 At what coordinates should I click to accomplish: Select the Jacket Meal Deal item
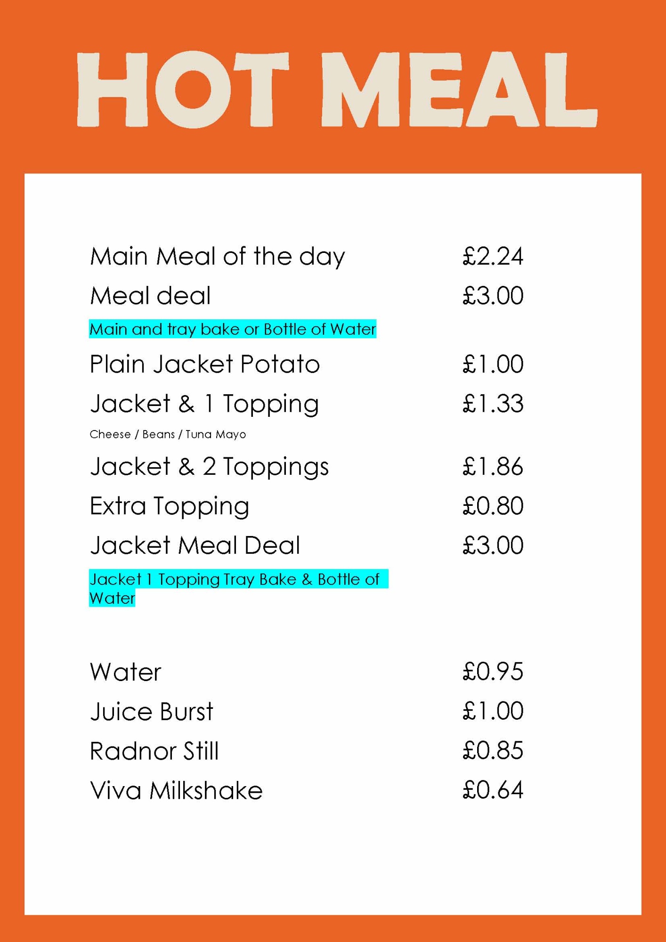pyautogui.click(x=195, y=545)
